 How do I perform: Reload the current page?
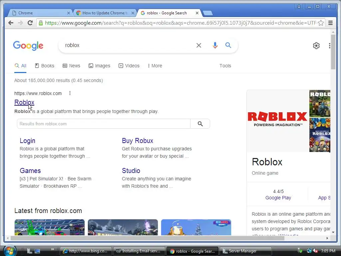30,23
